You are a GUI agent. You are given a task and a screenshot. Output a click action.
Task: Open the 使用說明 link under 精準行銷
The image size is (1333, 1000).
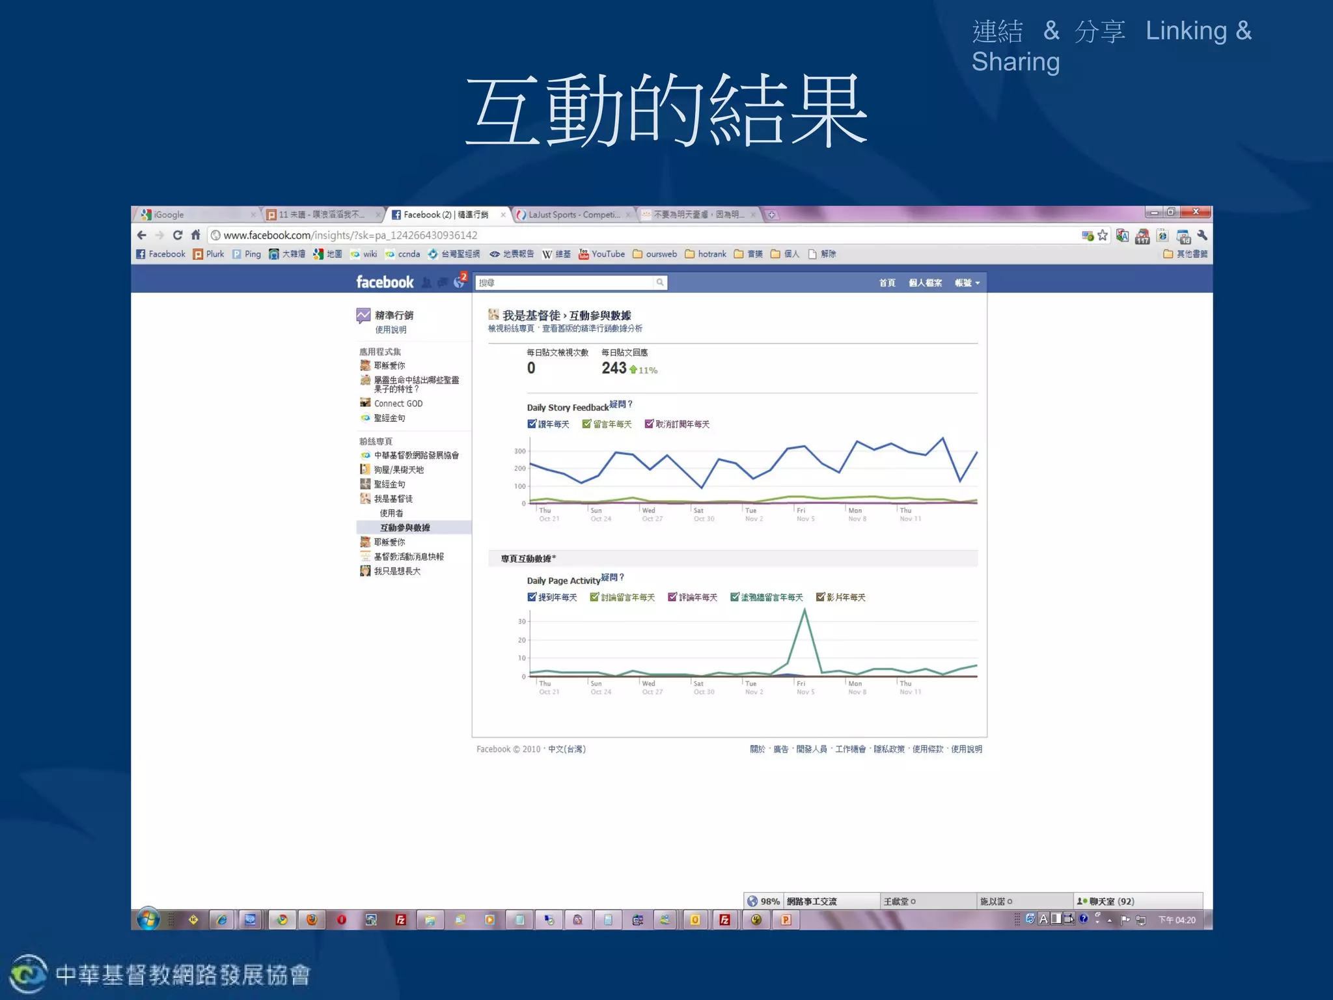tap(391, 330)
